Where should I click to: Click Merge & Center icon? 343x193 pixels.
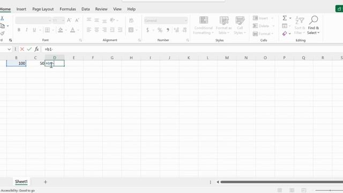[x=131, y=30]
